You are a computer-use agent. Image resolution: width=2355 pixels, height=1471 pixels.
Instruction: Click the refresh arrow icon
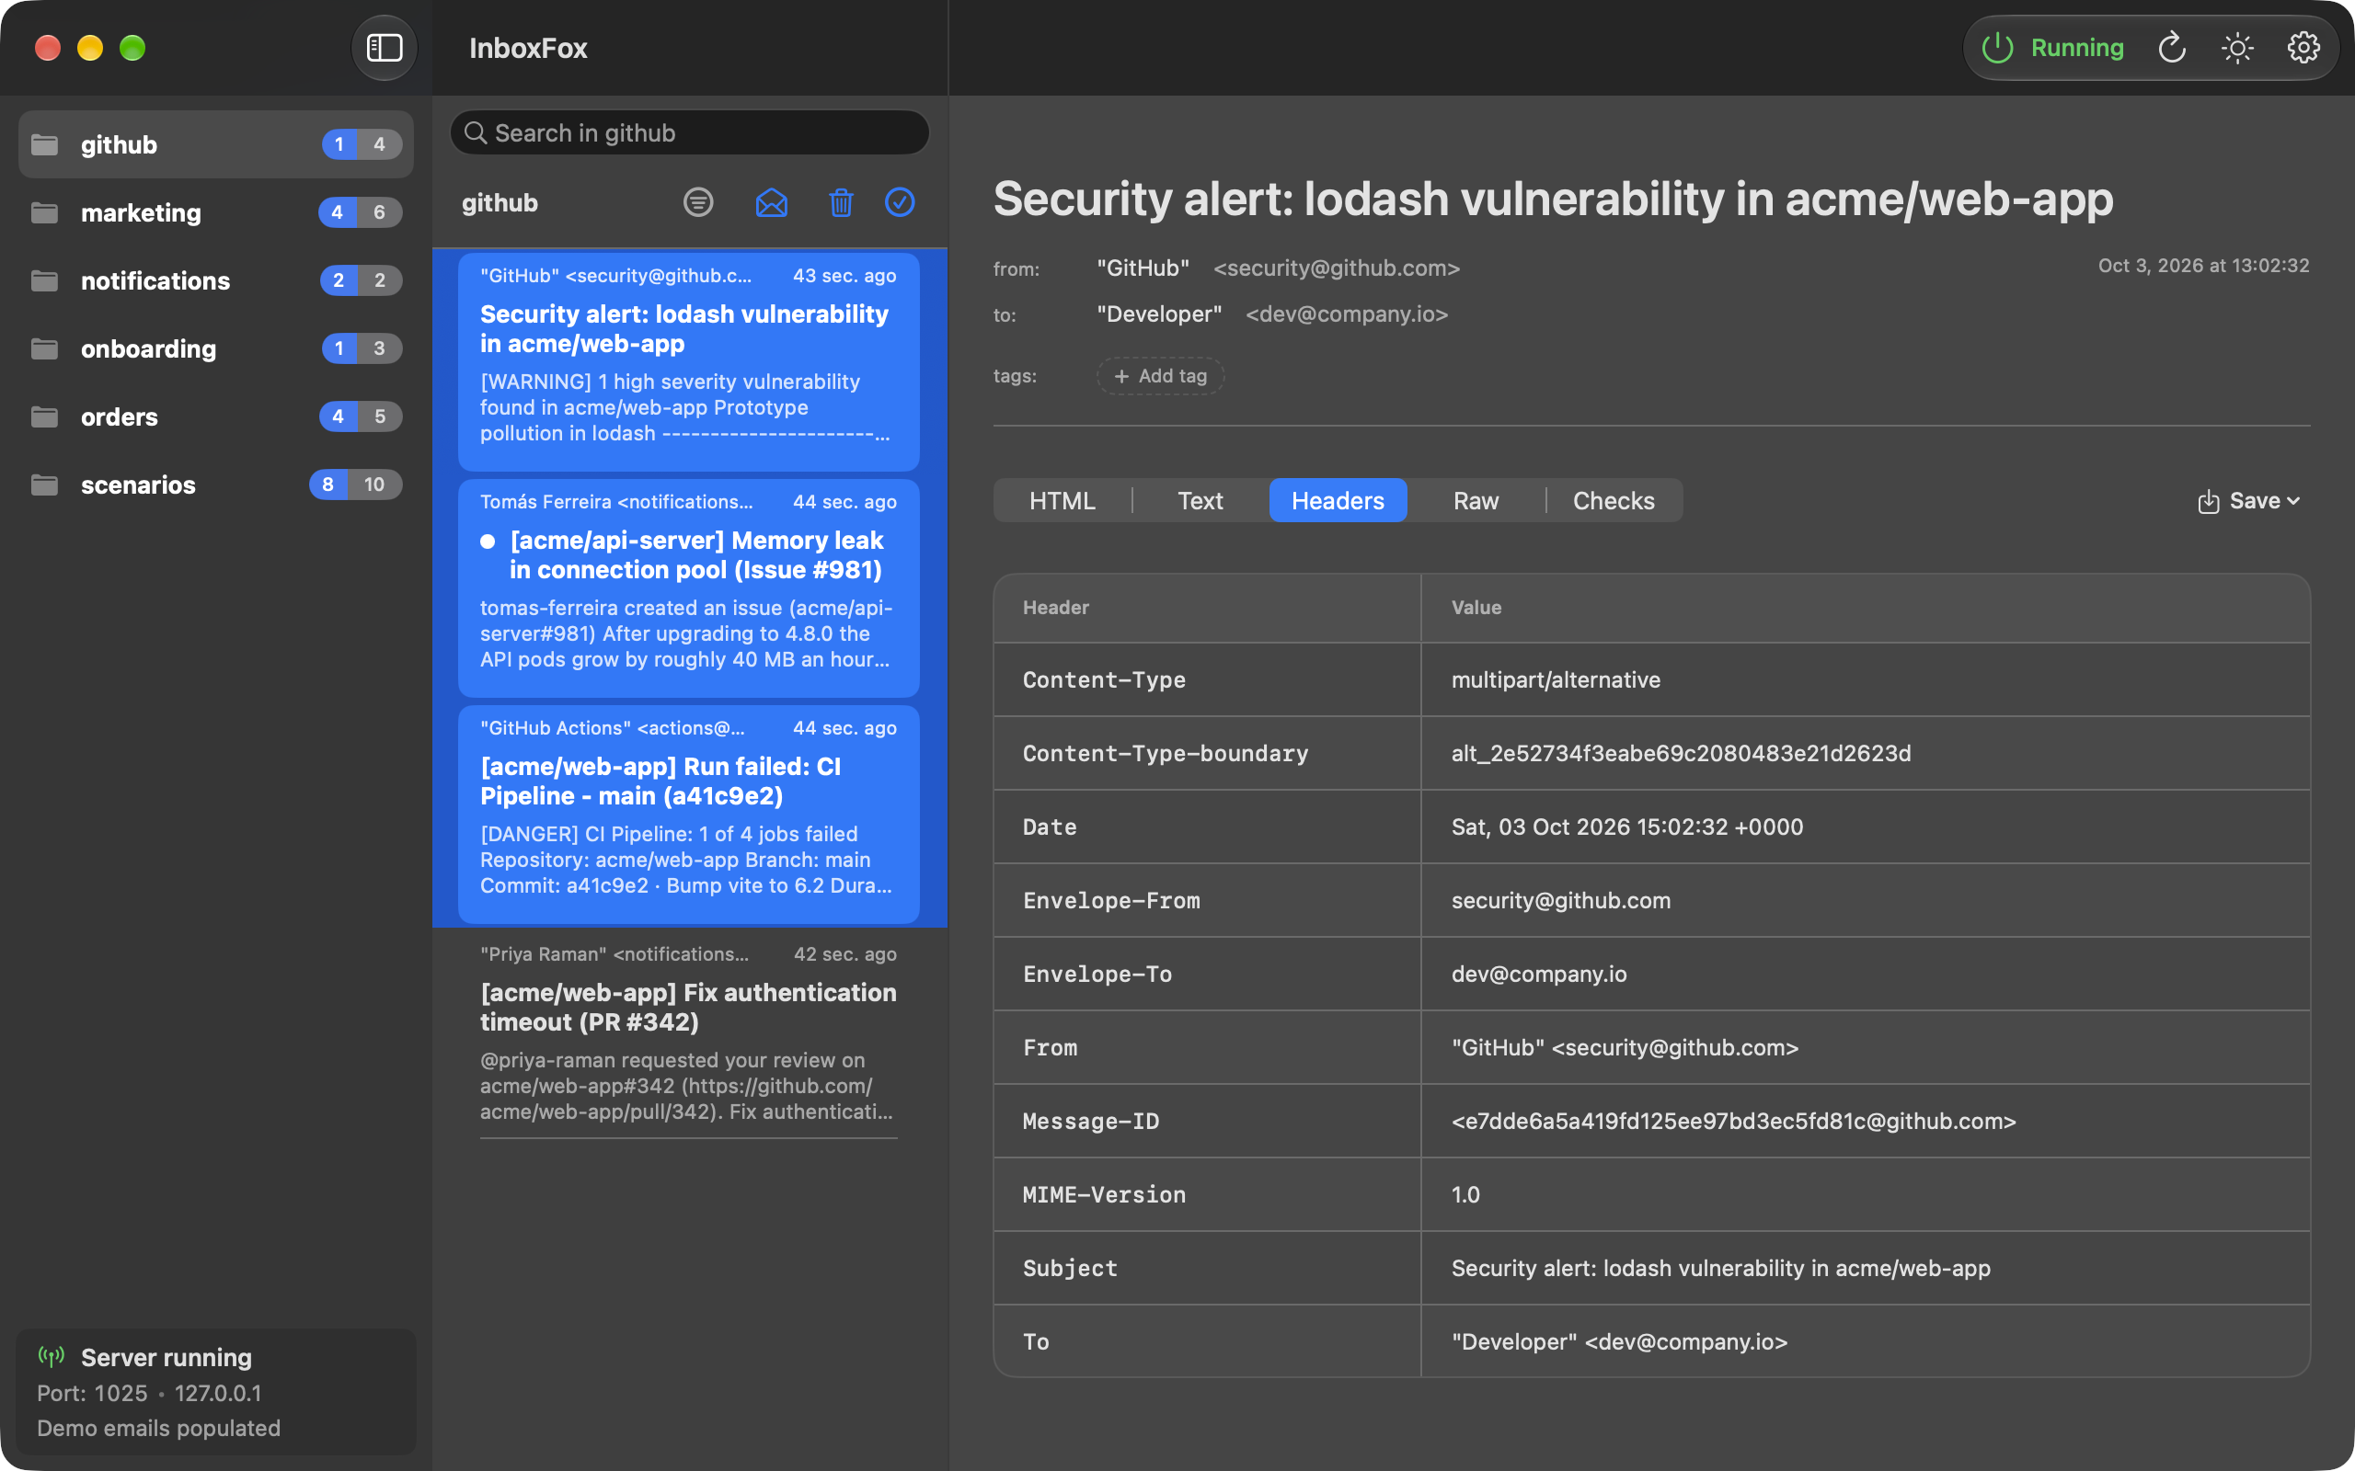[2172, 48]
